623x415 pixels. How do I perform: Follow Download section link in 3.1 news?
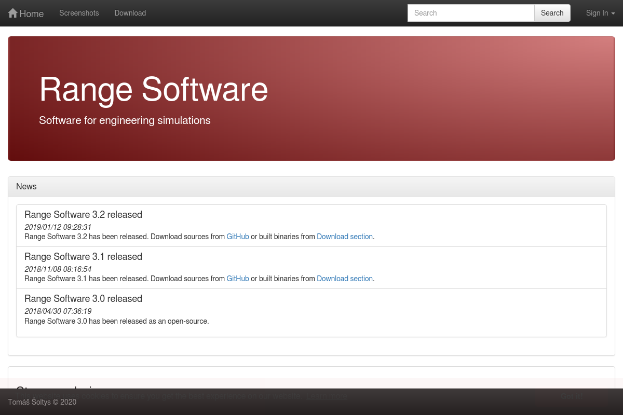click(345, 279)
